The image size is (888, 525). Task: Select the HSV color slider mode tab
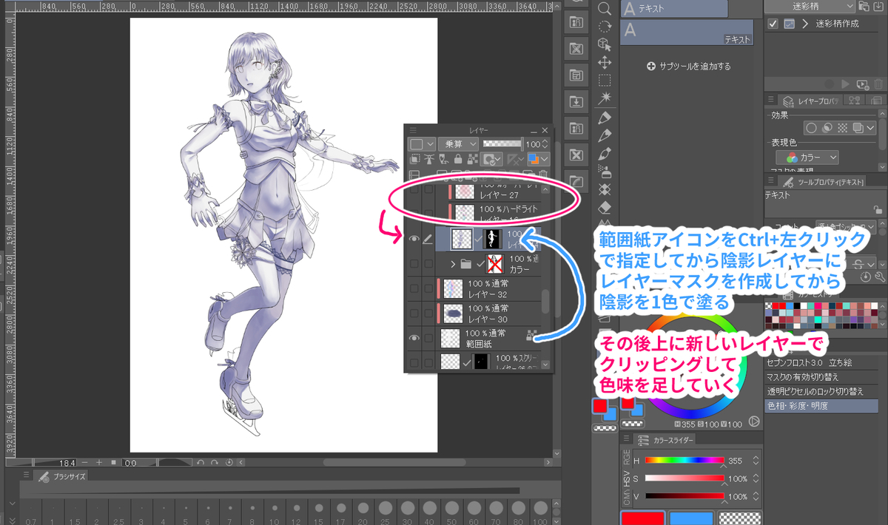628,479
